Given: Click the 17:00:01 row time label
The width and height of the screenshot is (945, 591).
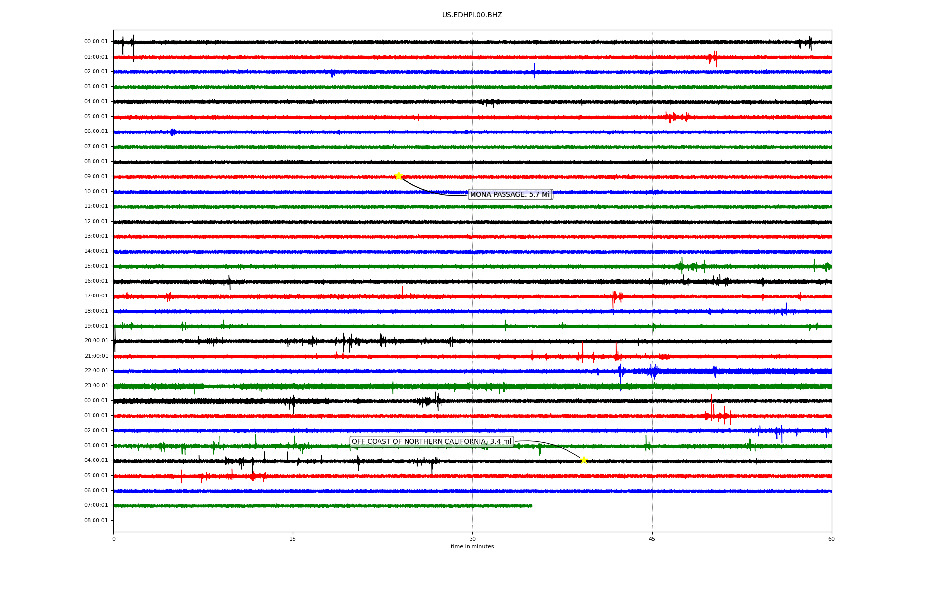Looking at the screenshot, I should pyautogui.click(x=96, y=296).
